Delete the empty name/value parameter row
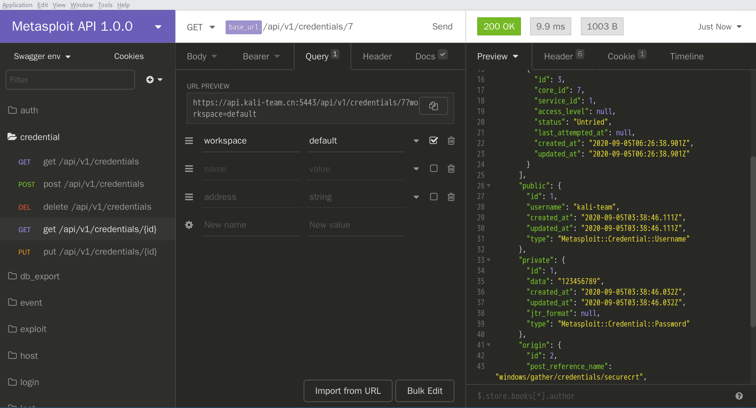The height and width of the screenshot is (408, 756). [x=451, y=169]
